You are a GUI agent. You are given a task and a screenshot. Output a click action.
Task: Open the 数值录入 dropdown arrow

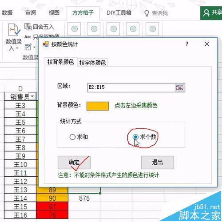click(17, 48)
